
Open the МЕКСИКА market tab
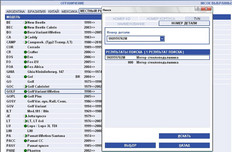pos(69,12)
